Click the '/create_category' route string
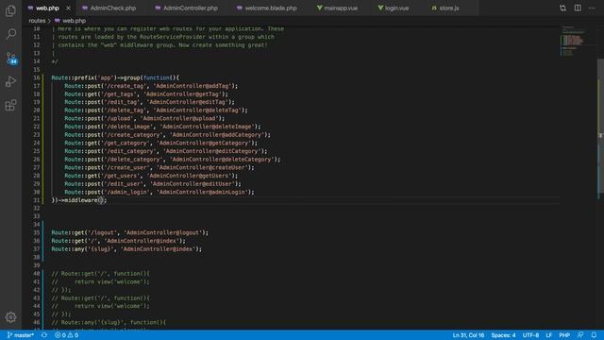The height and width of the screenshot is (340, 604). tap(134, 135)
